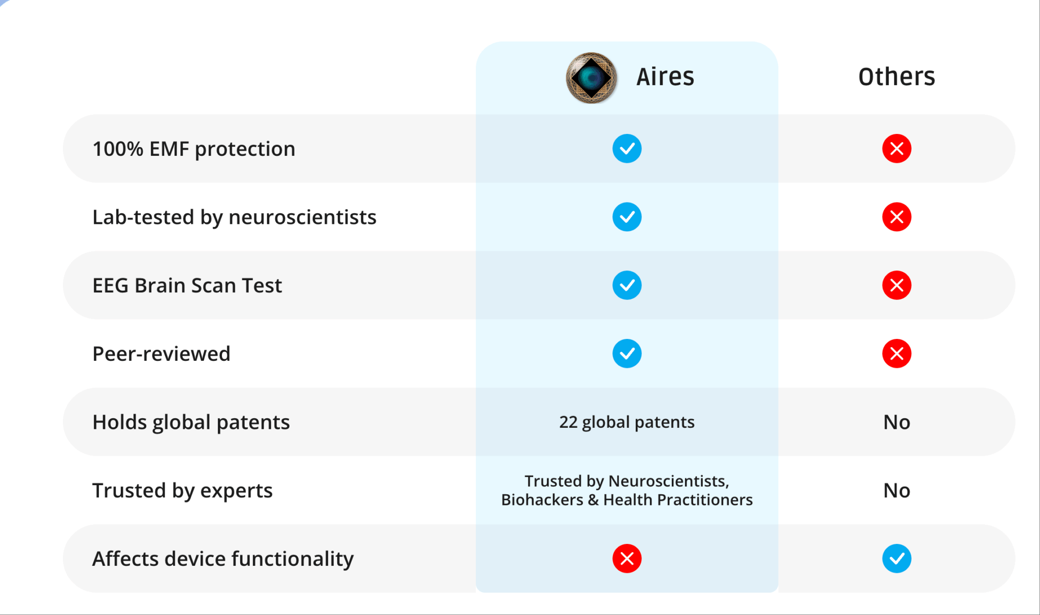Click Aires checkmark for EEG Brain Scan Test
This screenshot has height=615, width=1040.
[627, 285]
